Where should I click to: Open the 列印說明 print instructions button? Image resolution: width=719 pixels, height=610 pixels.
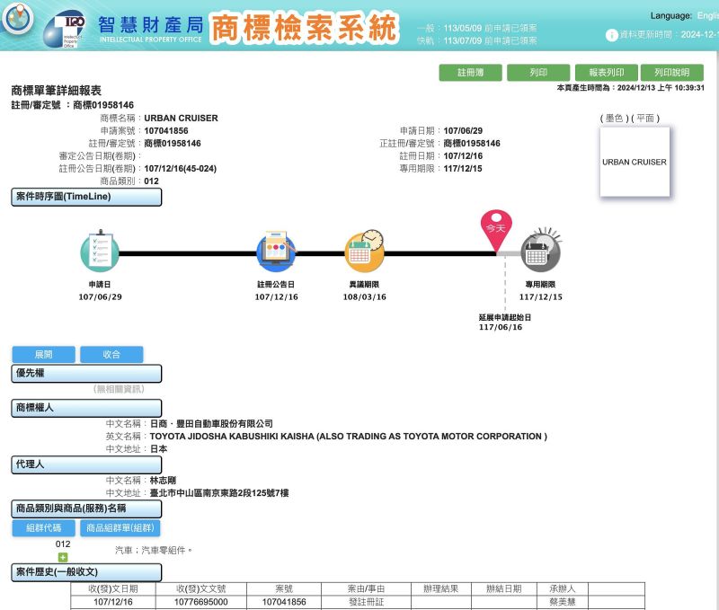pos(671,73)
